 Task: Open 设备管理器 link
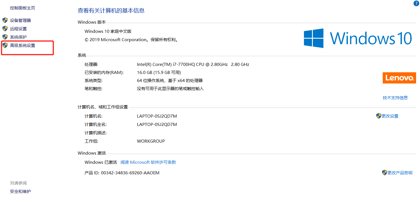pyautogui.click(x=20, y=20)
